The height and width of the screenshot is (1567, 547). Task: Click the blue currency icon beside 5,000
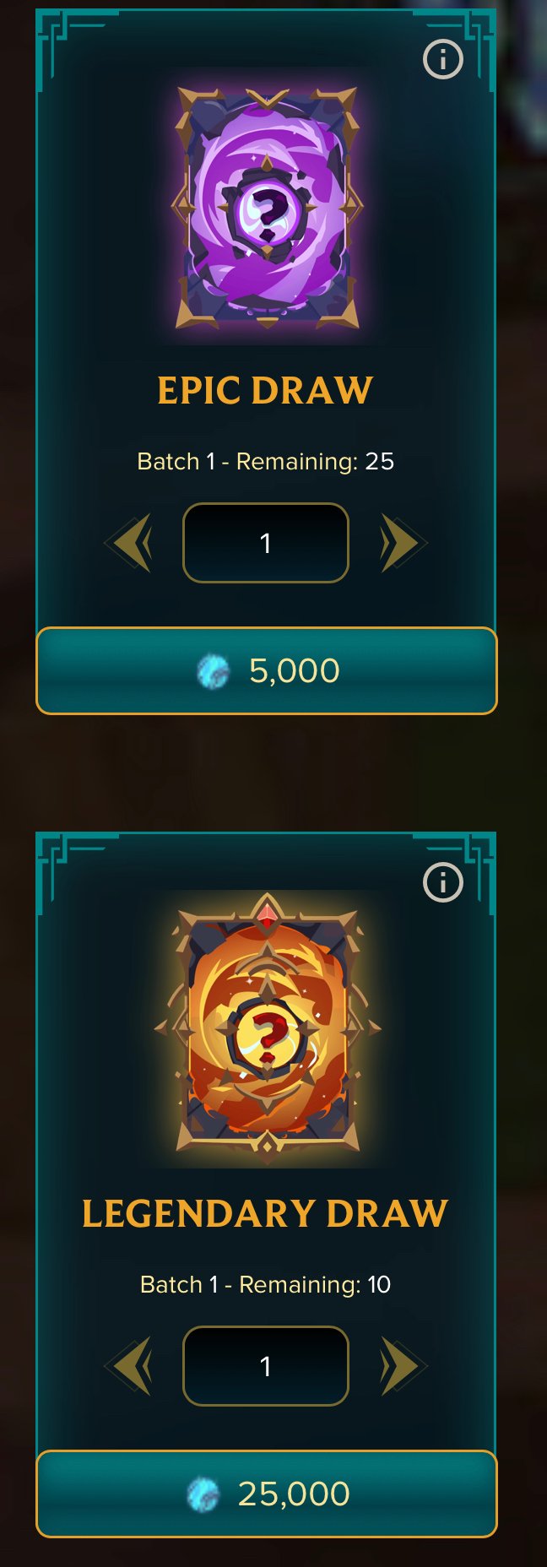click(213, 671)
